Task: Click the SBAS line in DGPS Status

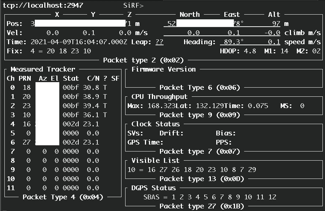Action: click(210, 197)
